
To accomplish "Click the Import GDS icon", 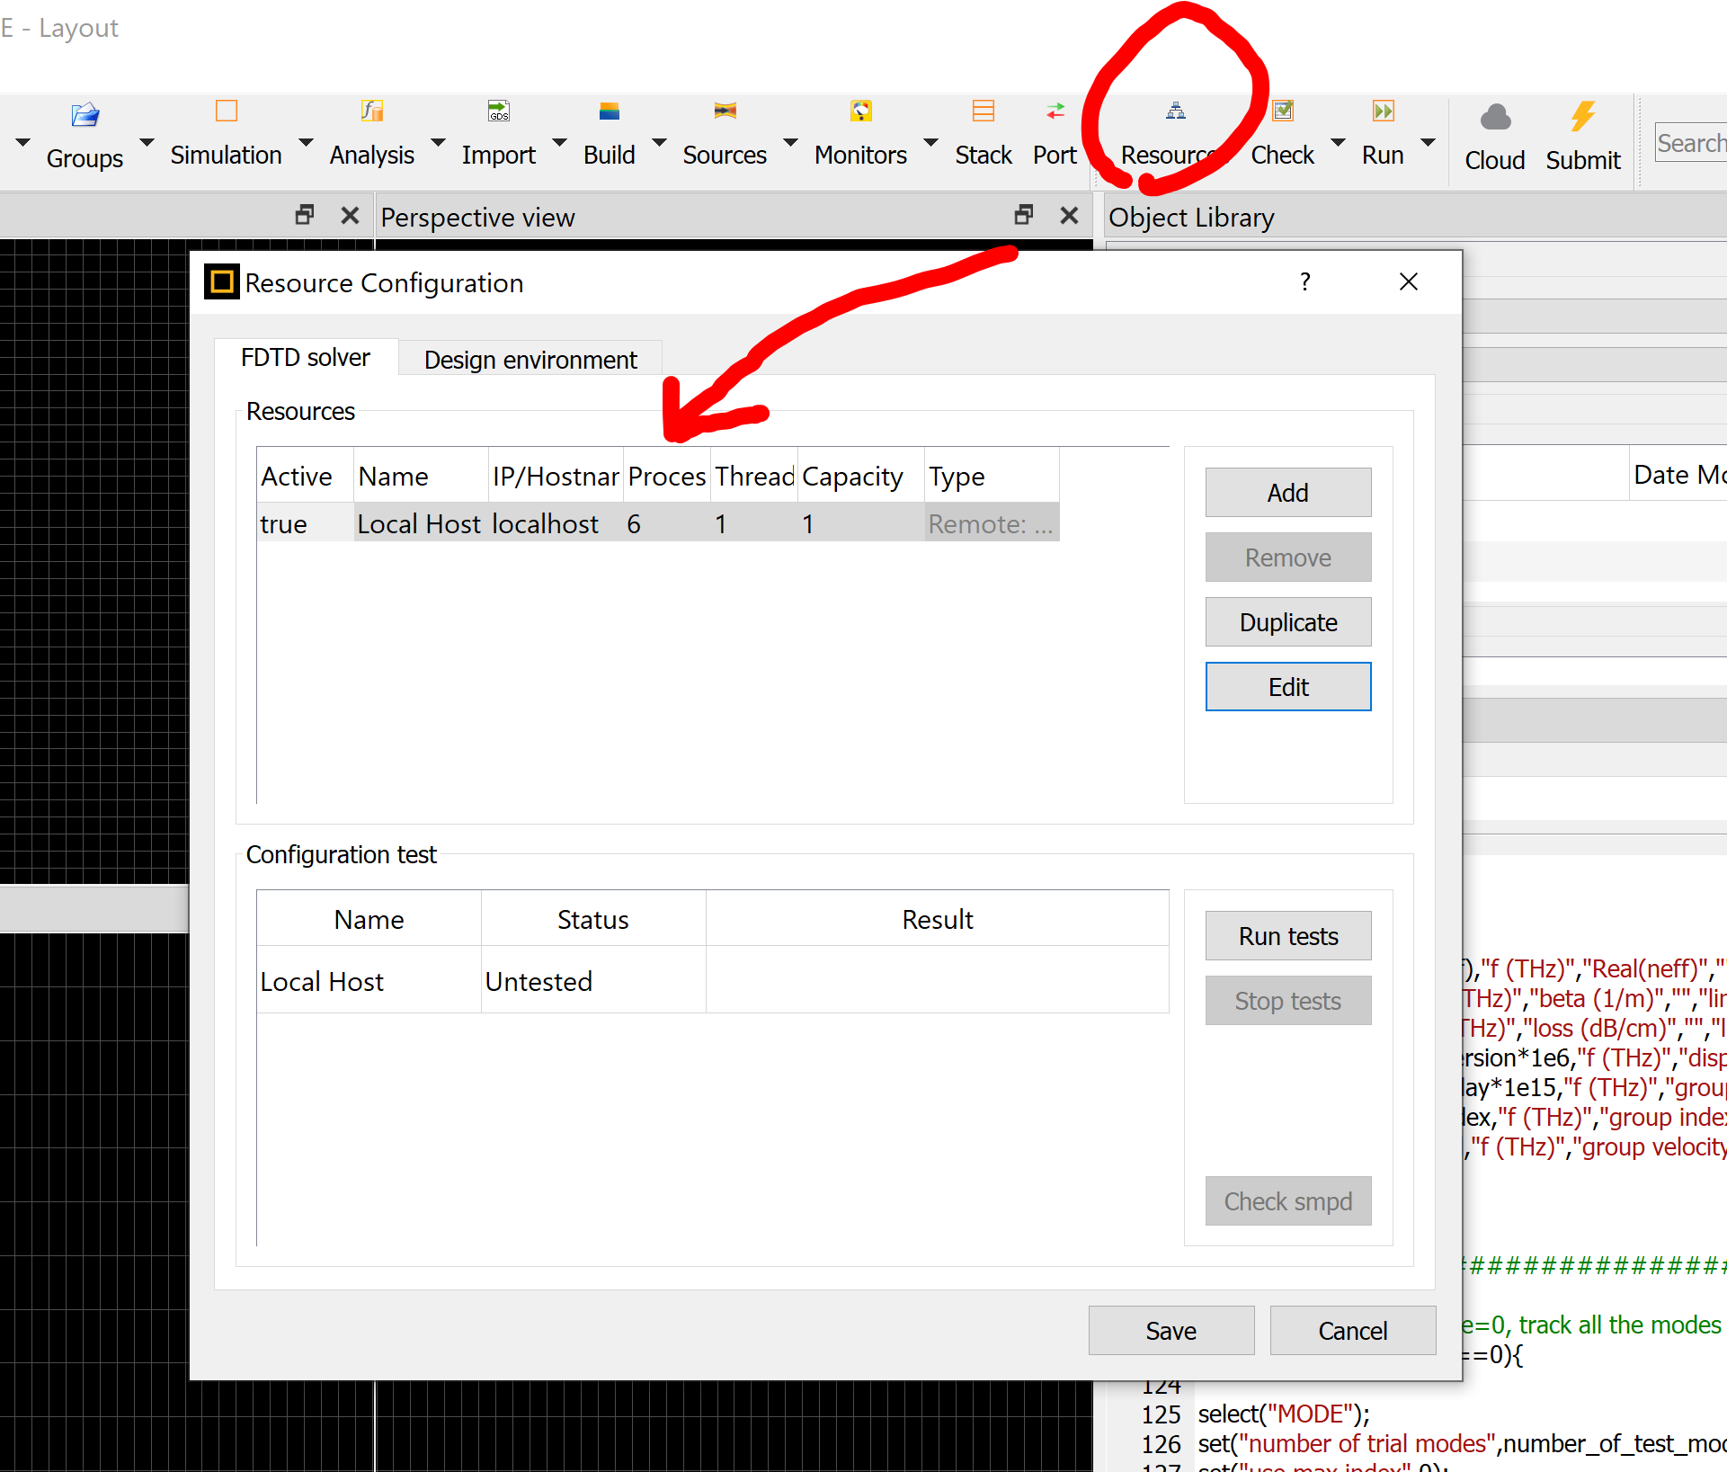I will point(498,112).
